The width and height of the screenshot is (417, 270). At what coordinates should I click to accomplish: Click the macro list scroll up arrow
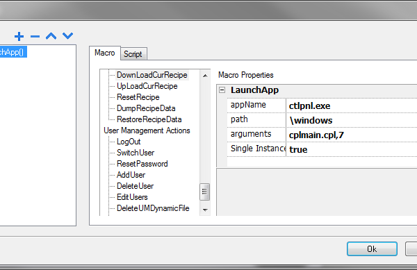pos(205,76)
